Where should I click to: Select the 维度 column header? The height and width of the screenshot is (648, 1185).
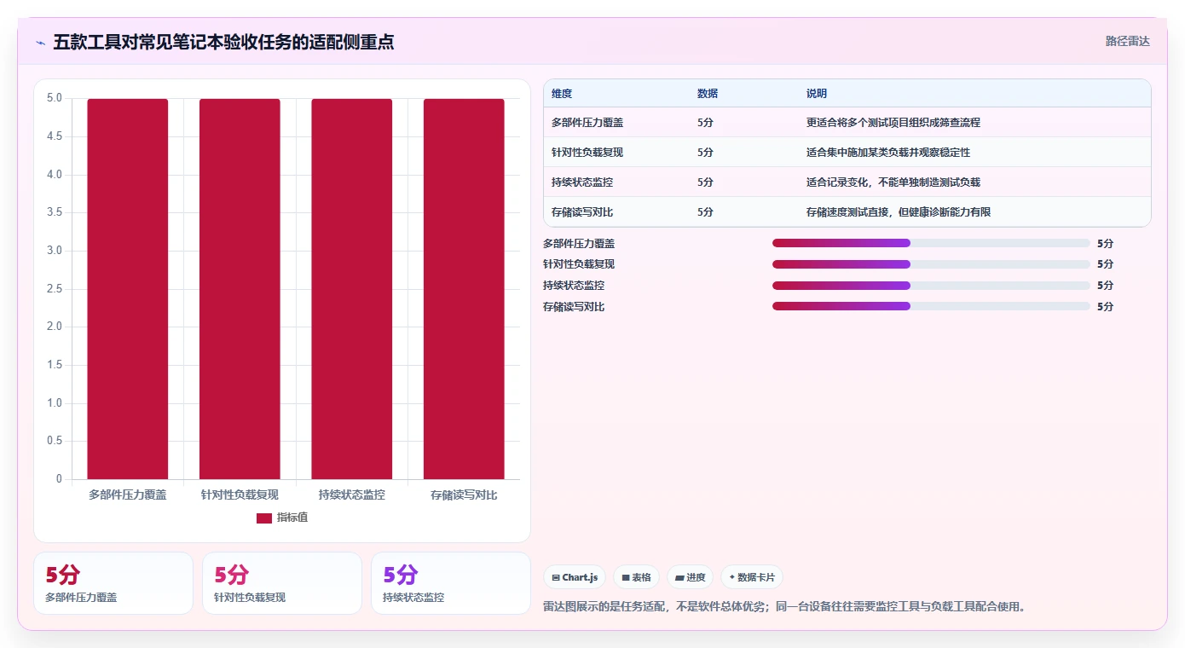[x=562, y=93]
